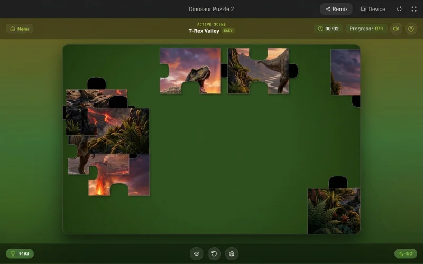Click the T-Rex Valley scene title
Screen dimensions: 423x264
[x=204, y=31]
